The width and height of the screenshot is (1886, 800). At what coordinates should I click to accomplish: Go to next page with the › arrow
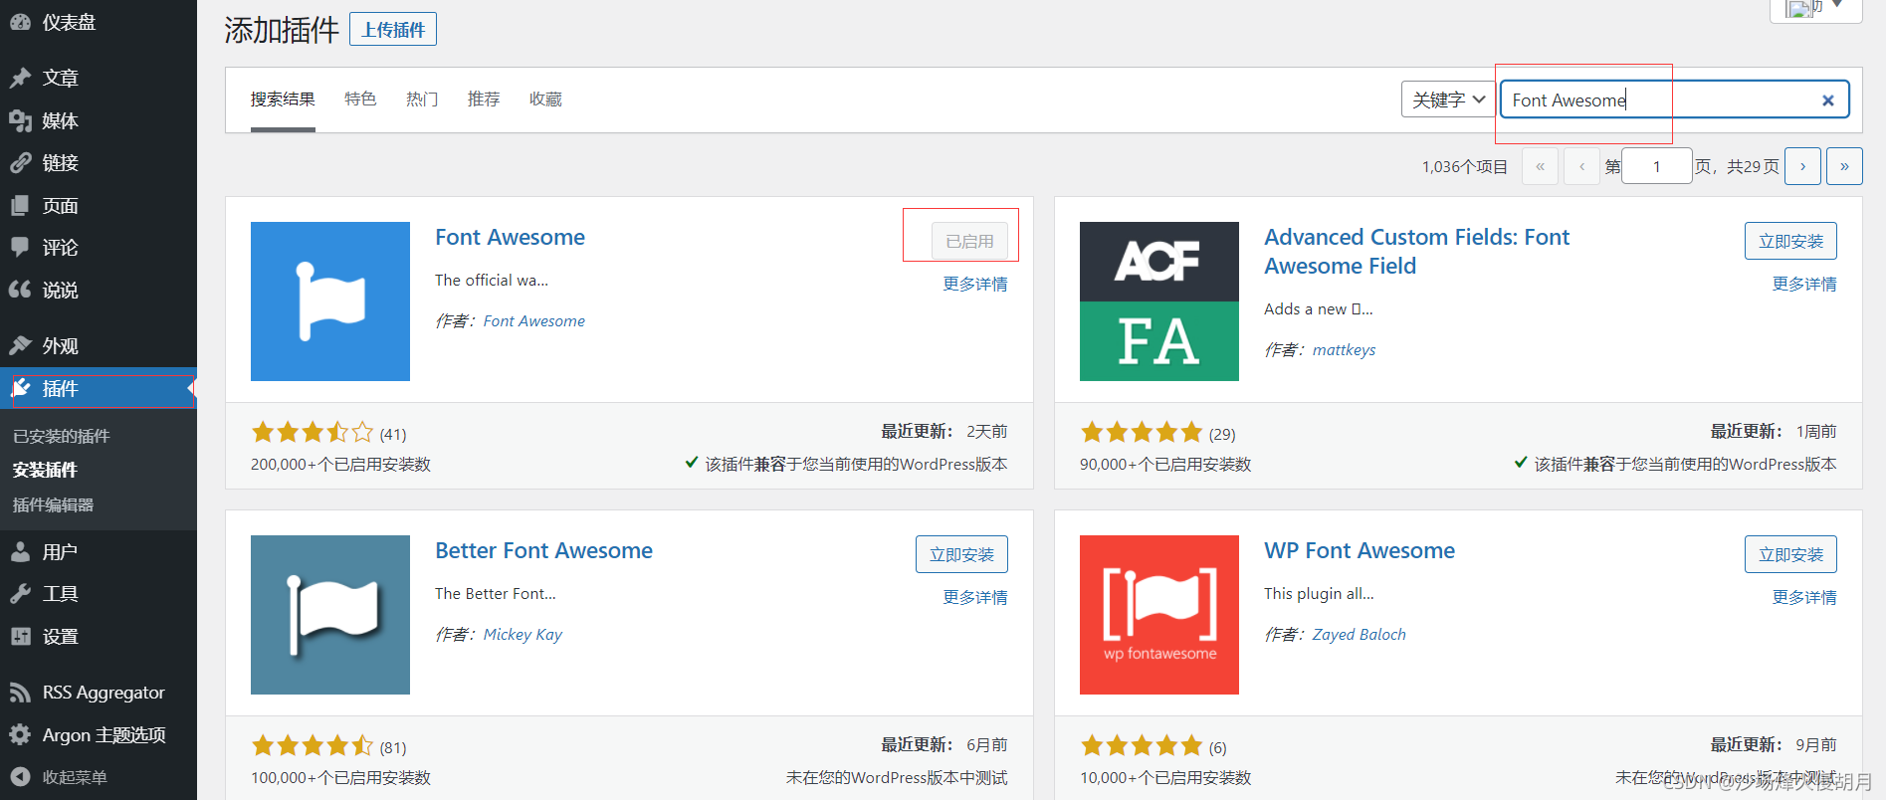(x=1802, y=166)
